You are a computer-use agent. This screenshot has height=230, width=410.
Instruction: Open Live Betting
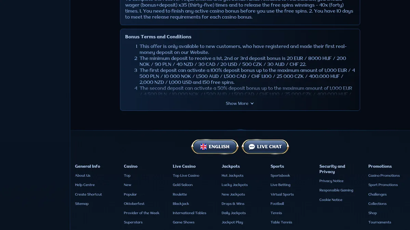(281, 185)
